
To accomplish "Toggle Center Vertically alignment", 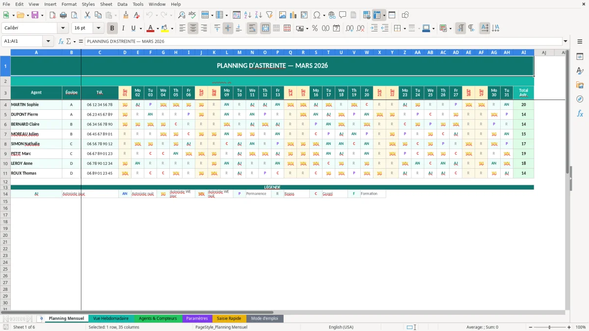I will pyautogui.click(x=228, y=28).
